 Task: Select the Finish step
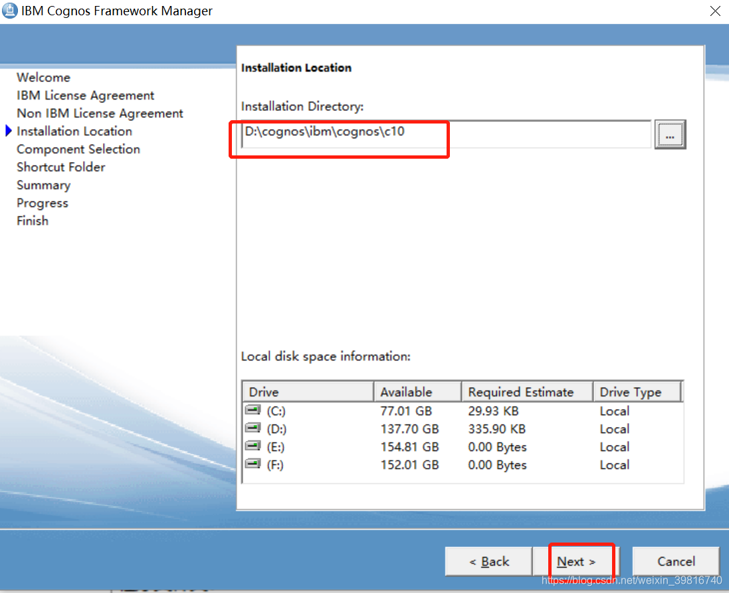pyautogui.click(x=33, y=220)
